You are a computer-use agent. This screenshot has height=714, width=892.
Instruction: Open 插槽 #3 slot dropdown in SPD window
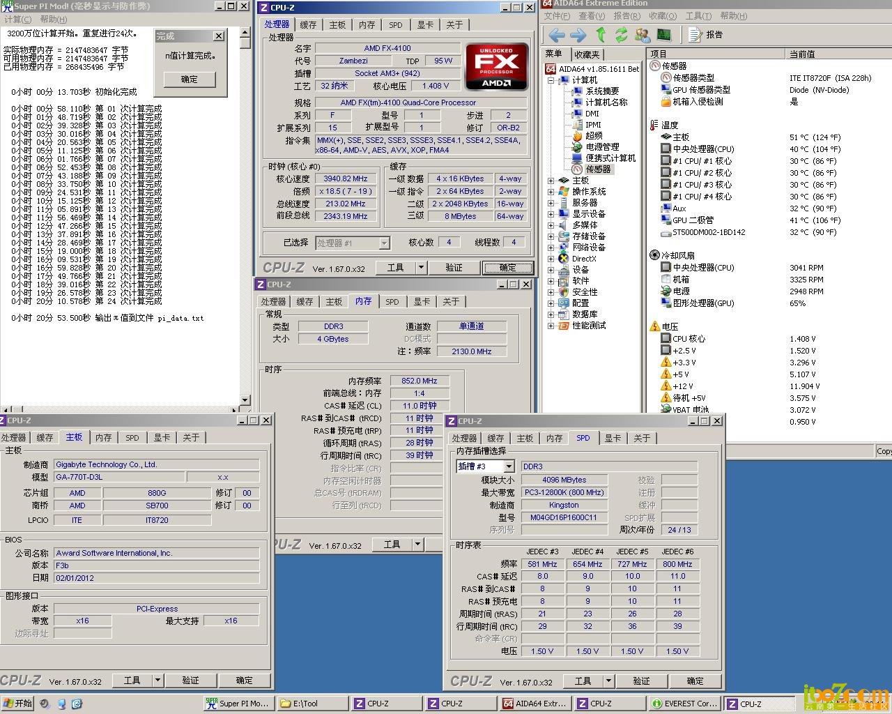509,466
